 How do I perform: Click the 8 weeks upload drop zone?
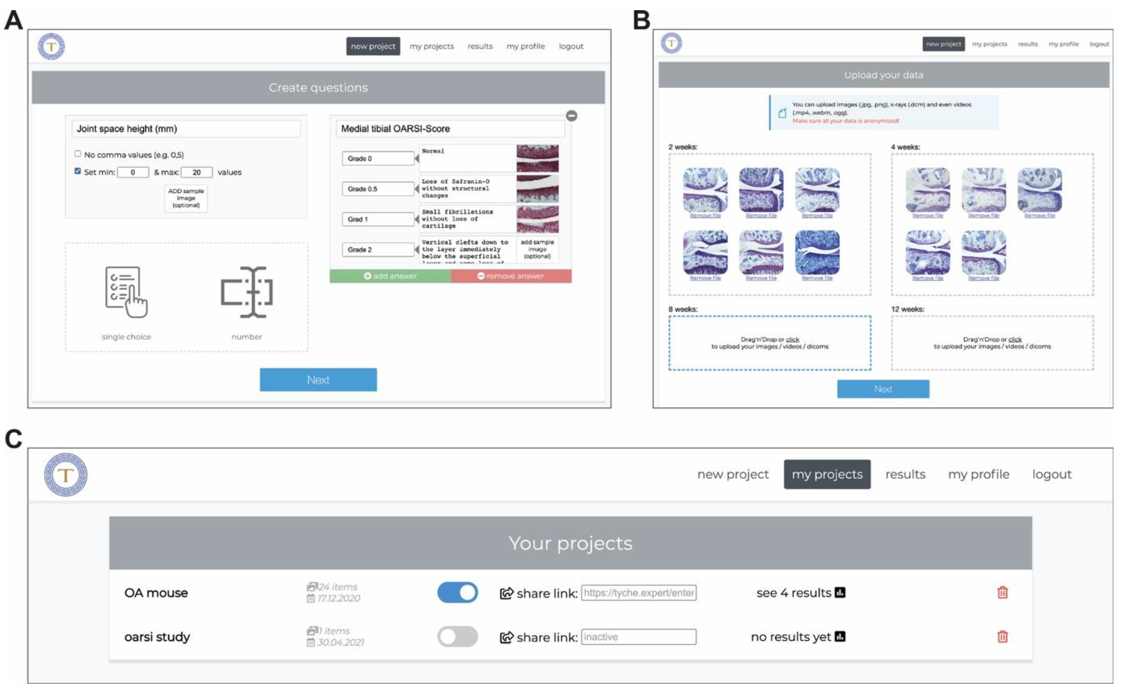point(769,343)
